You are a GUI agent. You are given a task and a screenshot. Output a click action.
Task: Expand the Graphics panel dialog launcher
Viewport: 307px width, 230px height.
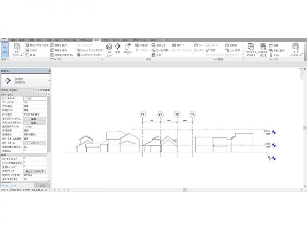102,59
